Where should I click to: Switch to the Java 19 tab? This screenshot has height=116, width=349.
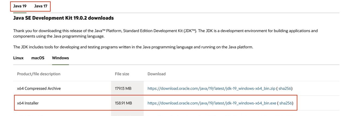pyautogui.click(x=20, y=6)
